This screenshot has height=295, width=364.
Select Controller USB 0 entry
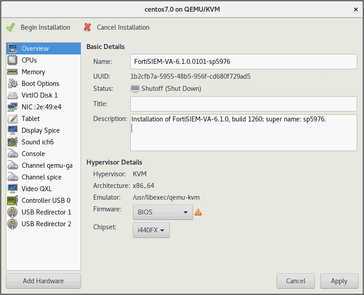click(45, 201)
